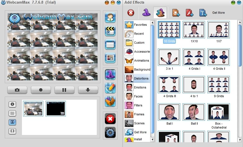Start recording with the record button
The width and height of the screenshot is (243, 147).
coord(41,90)
